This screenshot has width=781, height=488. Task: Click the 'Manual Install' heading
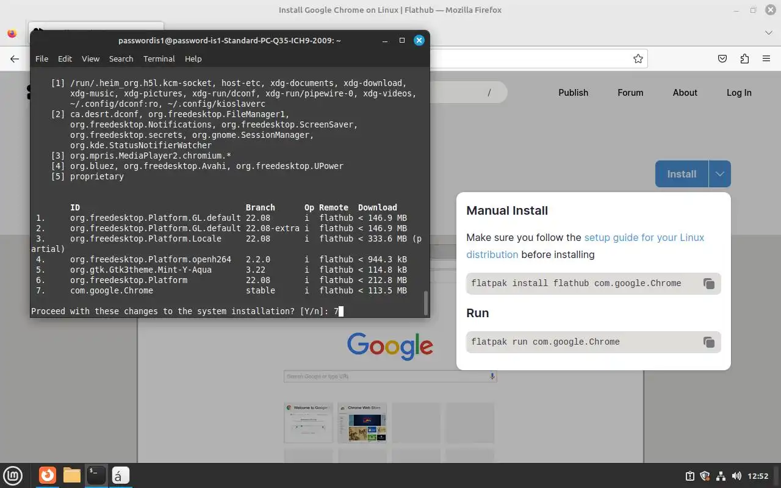click(x=507, y=210)
